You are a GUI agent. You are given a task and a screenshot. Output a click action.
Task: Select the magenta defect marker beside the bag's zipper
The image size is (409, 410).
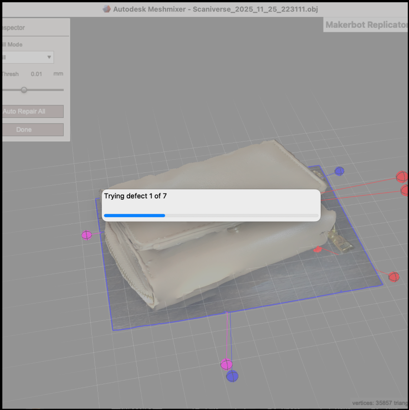point(86,235)
